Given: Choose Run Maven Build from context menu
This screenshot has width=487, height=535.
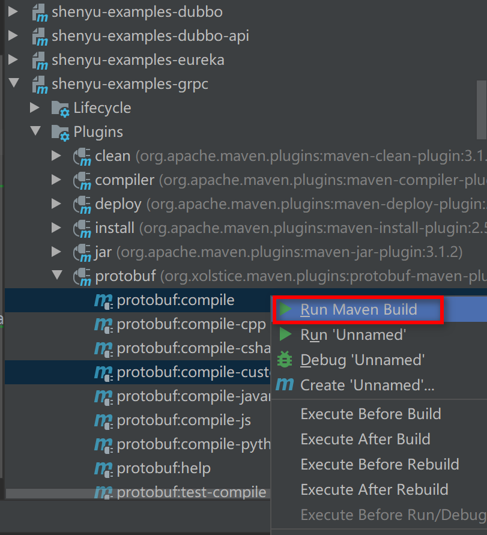Looking at the screenshot, I should click(x=358, y=310).
